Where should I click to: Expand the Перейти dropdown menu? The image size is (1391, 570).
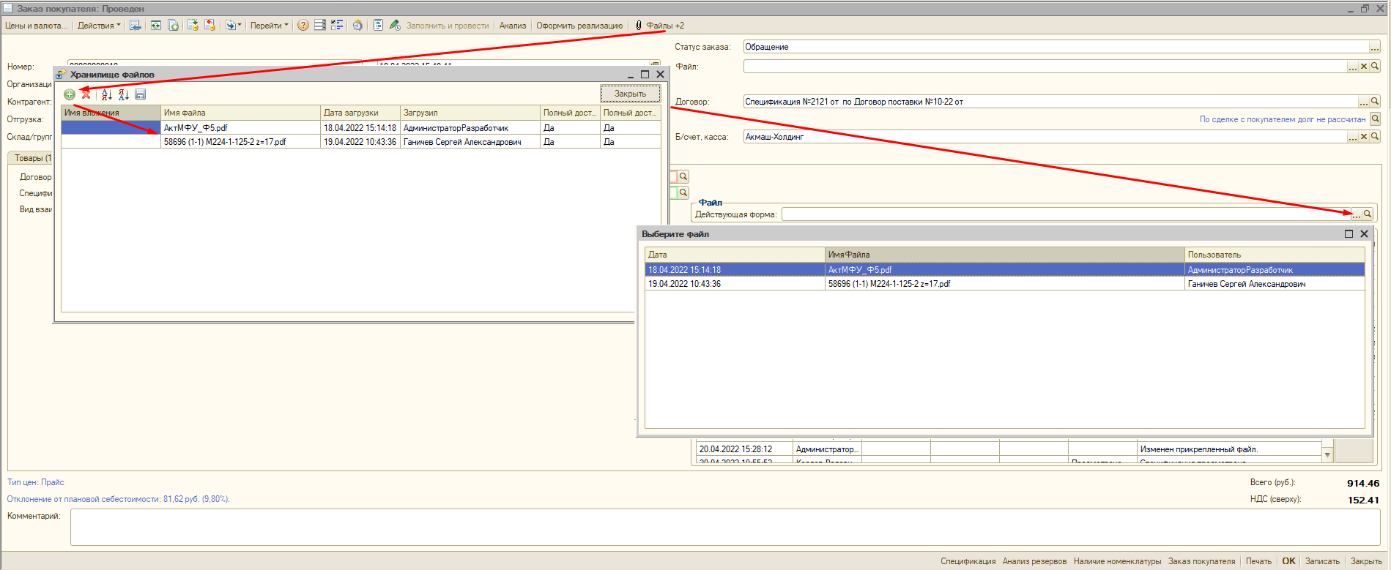(x=269, y=26)
